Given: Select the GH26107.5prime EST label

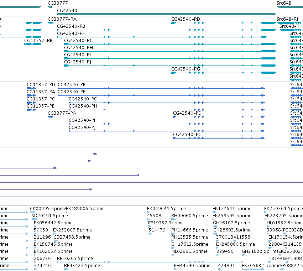Looking at the screenshot, I should click(x=231, y=223).
